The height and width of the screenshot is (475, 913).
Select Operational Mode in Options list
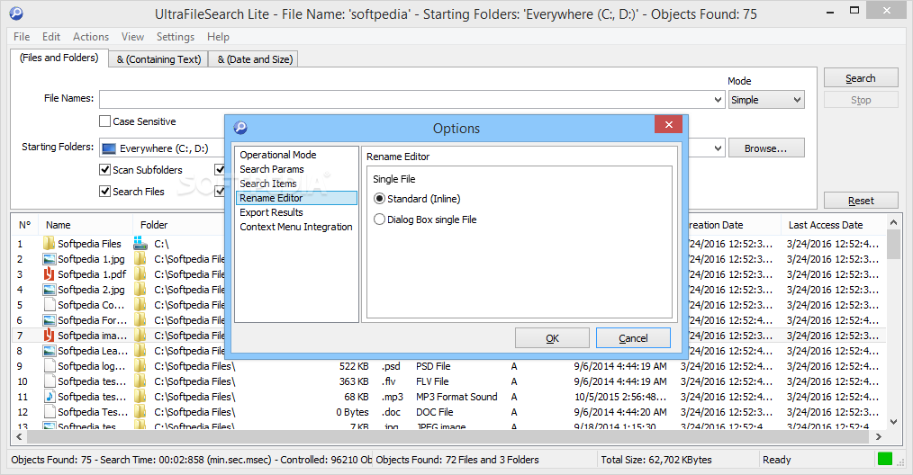tap(278, 155)
